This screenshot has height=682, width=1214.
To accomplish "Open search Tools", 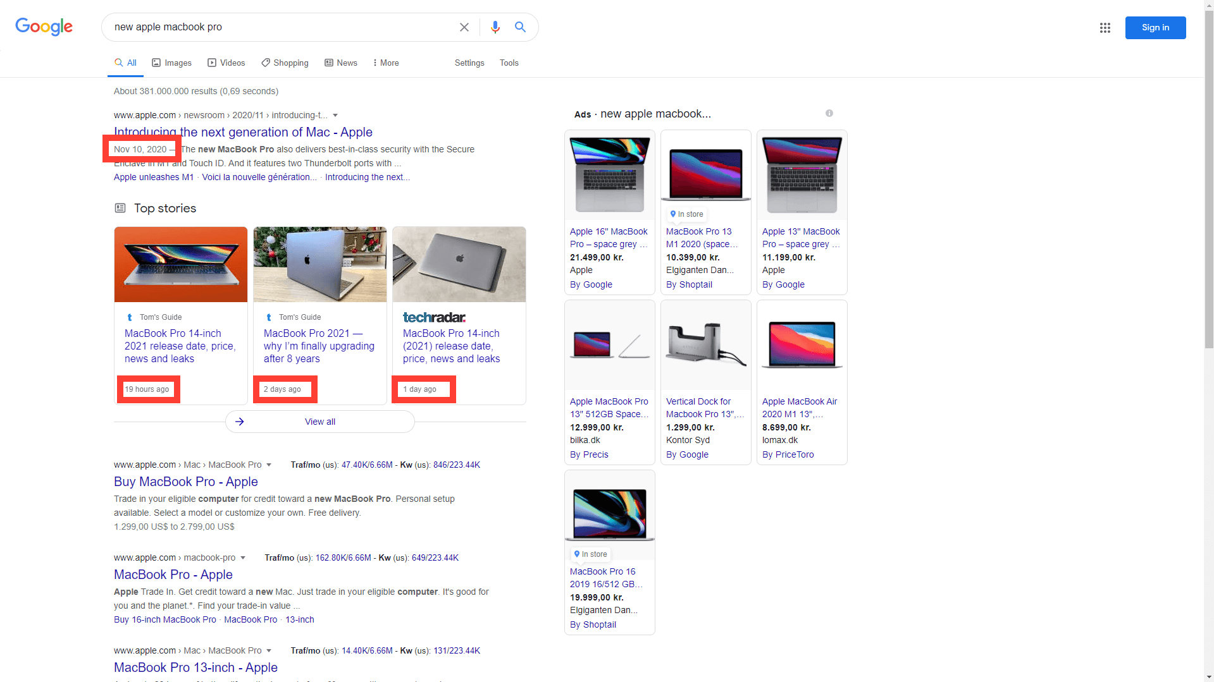I will tap(509, 63).
